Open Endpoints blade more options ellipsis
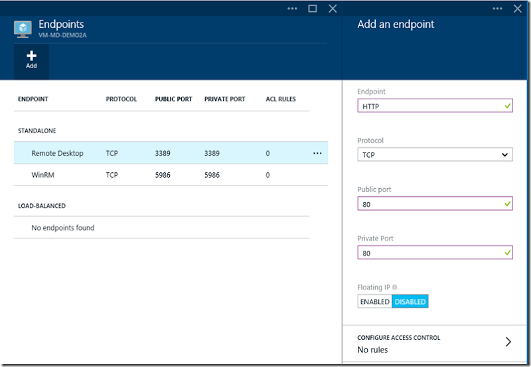This screenshot has height=367, width=531. [x=293, y=9]
